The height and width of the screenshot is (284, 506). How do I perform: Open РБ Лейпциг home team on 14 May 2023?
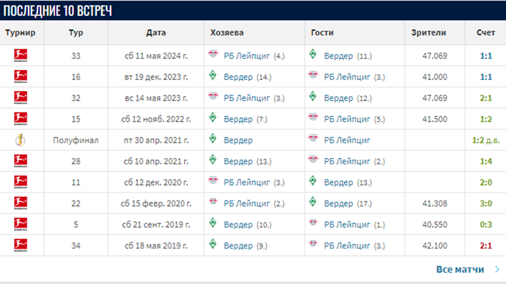[x=247, y=98]
